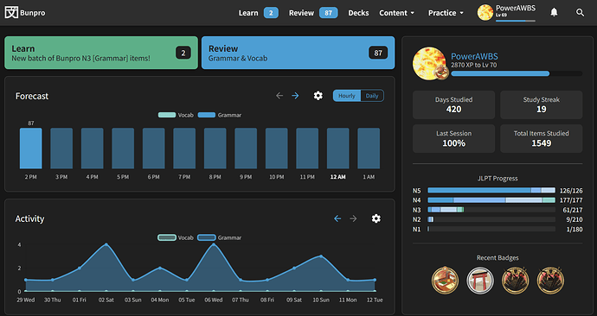597x316 pixels.
Task: Click the Study Streak 19 stat
Action: (x=542, y=104)
